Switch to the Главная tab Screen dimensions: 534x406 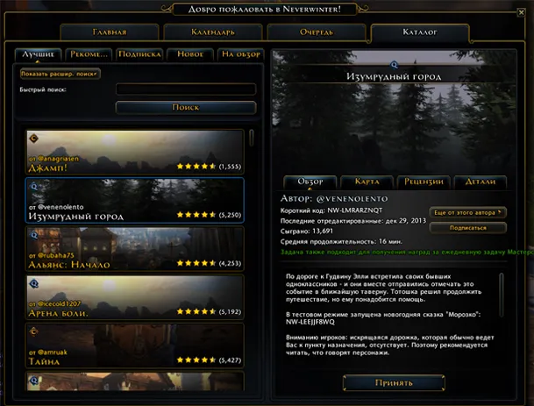click(x=110, y=32)
